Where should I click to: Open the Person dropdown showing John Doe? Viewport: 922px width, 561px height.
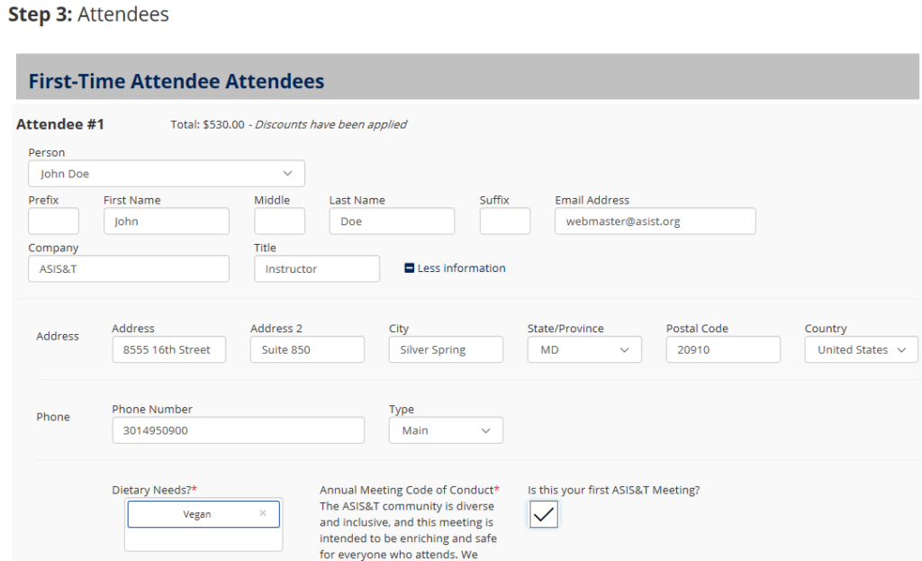(167, 174)
